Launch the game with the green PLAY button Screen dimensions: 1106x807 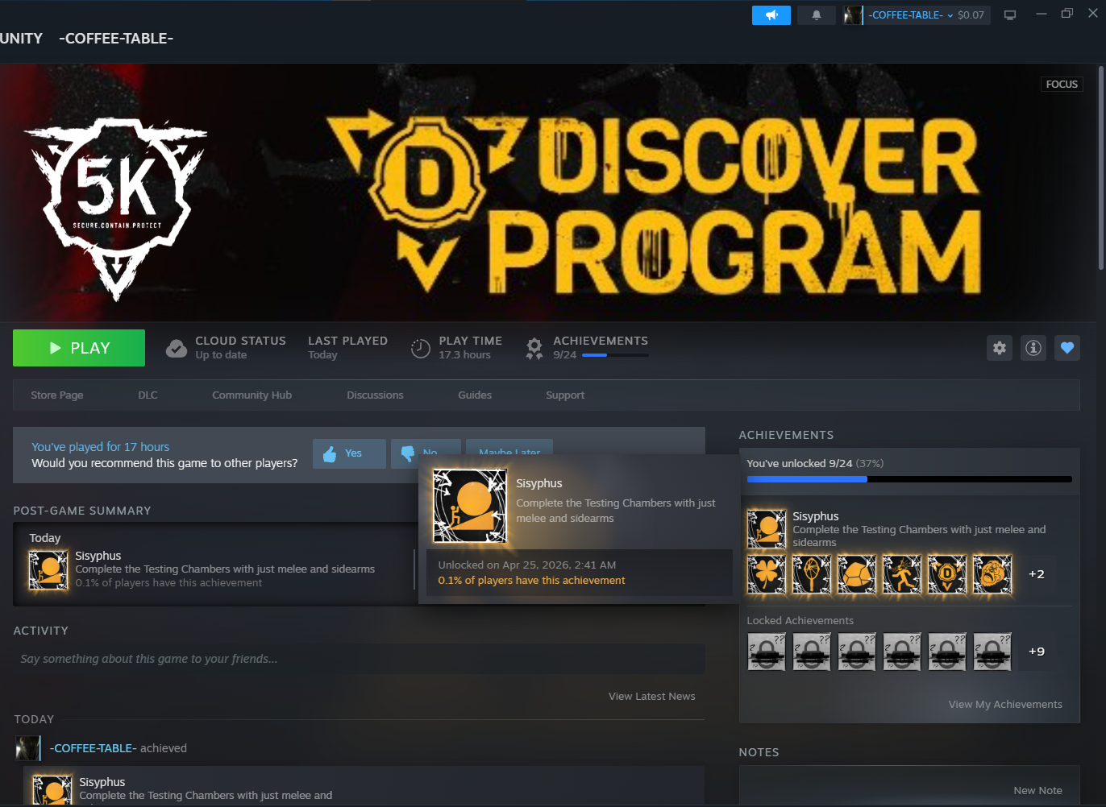click(79, 348)
